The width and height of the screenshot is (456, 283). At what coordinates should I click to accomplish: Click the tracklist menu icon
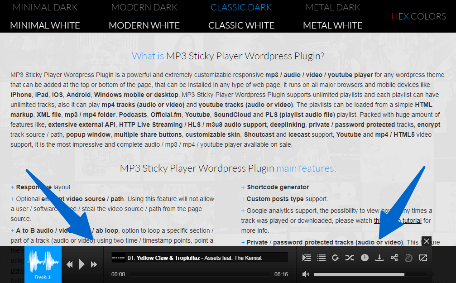(x=321, y=257)
